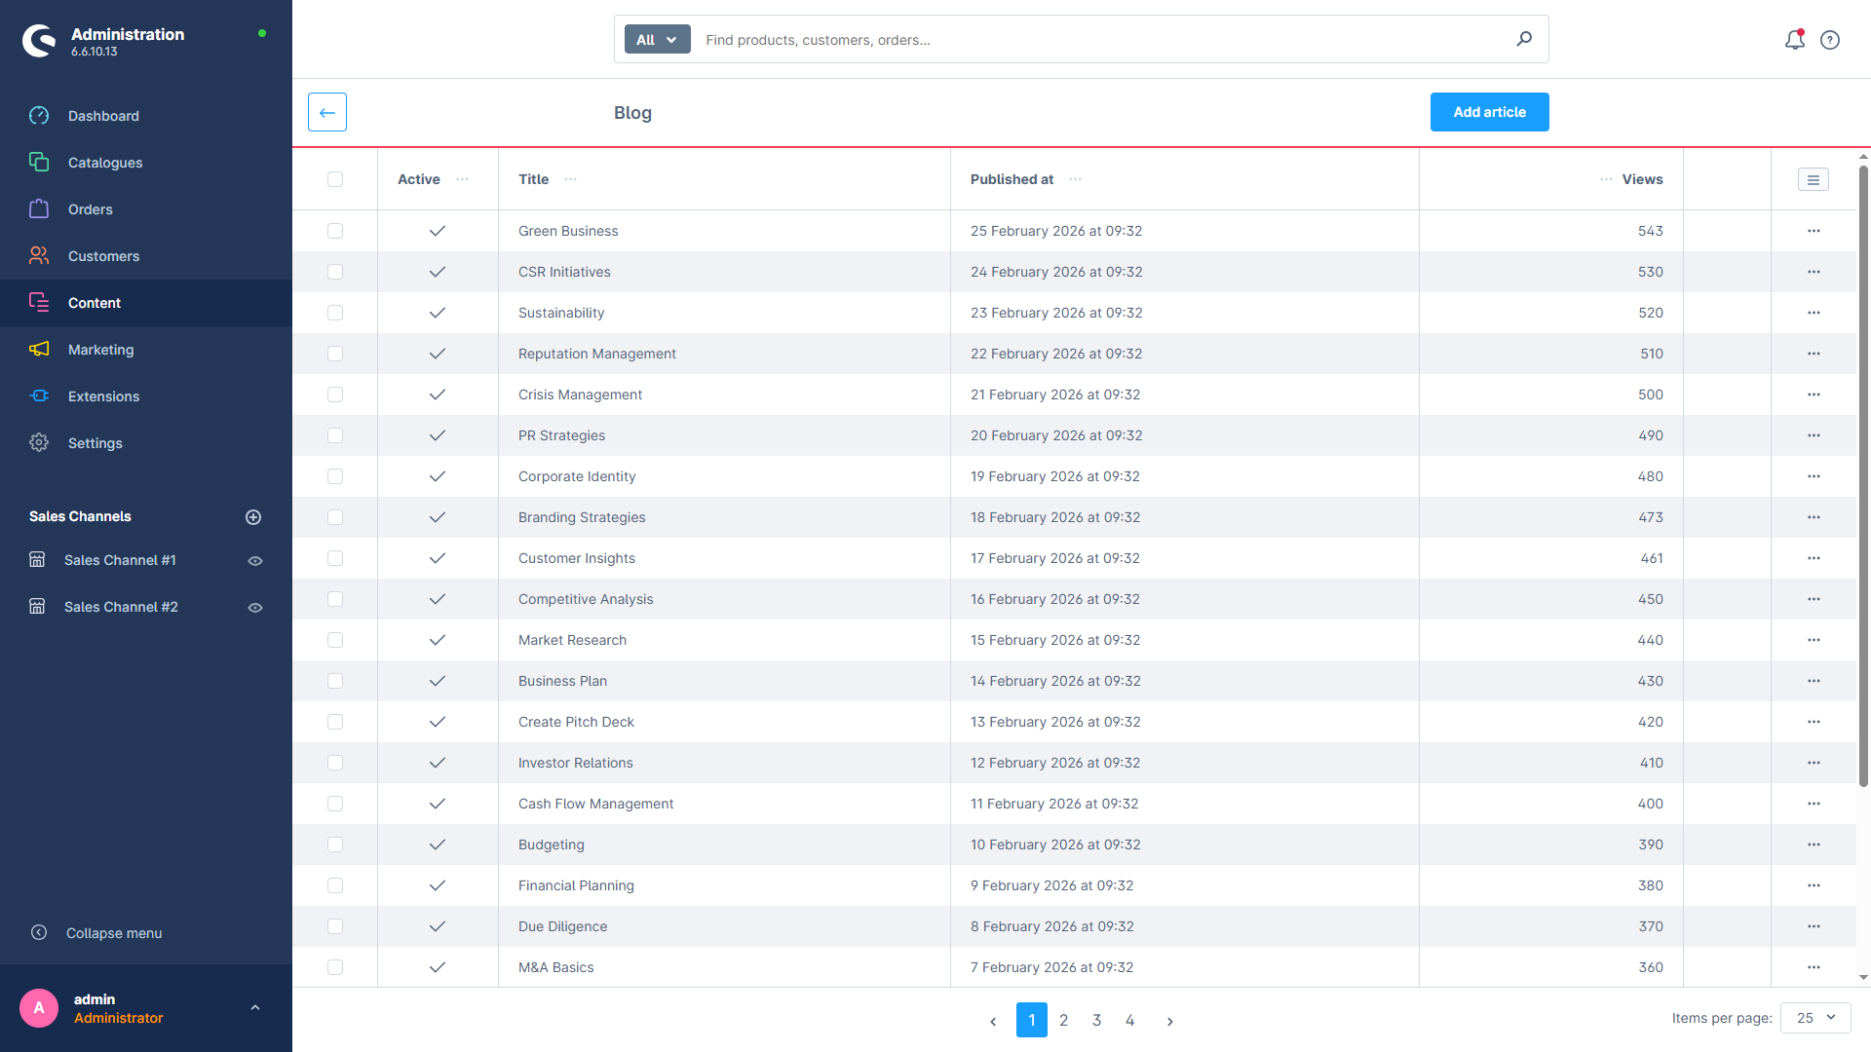The height and width of the screenshot is (1052, 1871).
Task: Click the Settings gear icon
Action: coord(39,443)
